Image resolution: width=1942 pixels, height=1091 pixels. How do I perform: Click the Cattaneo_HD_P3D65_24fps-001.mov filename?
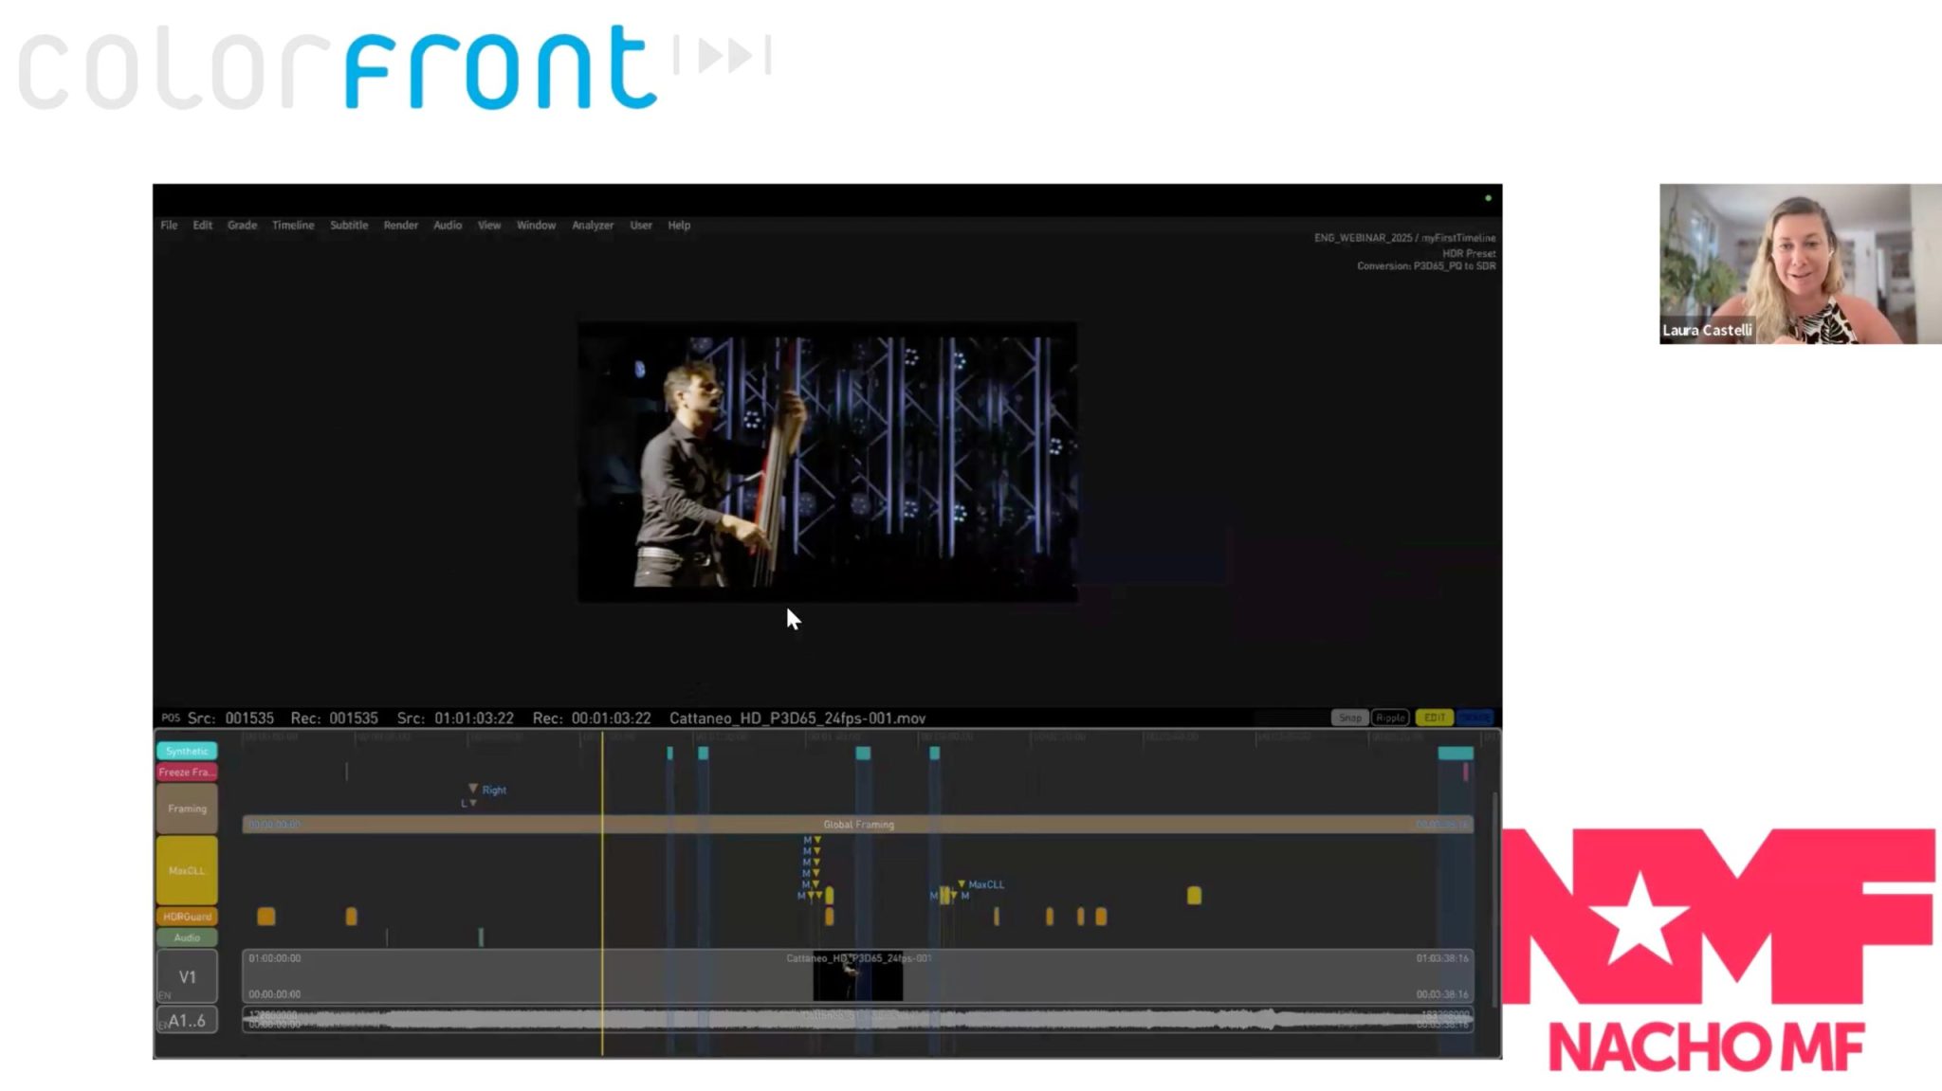(797, 718)
